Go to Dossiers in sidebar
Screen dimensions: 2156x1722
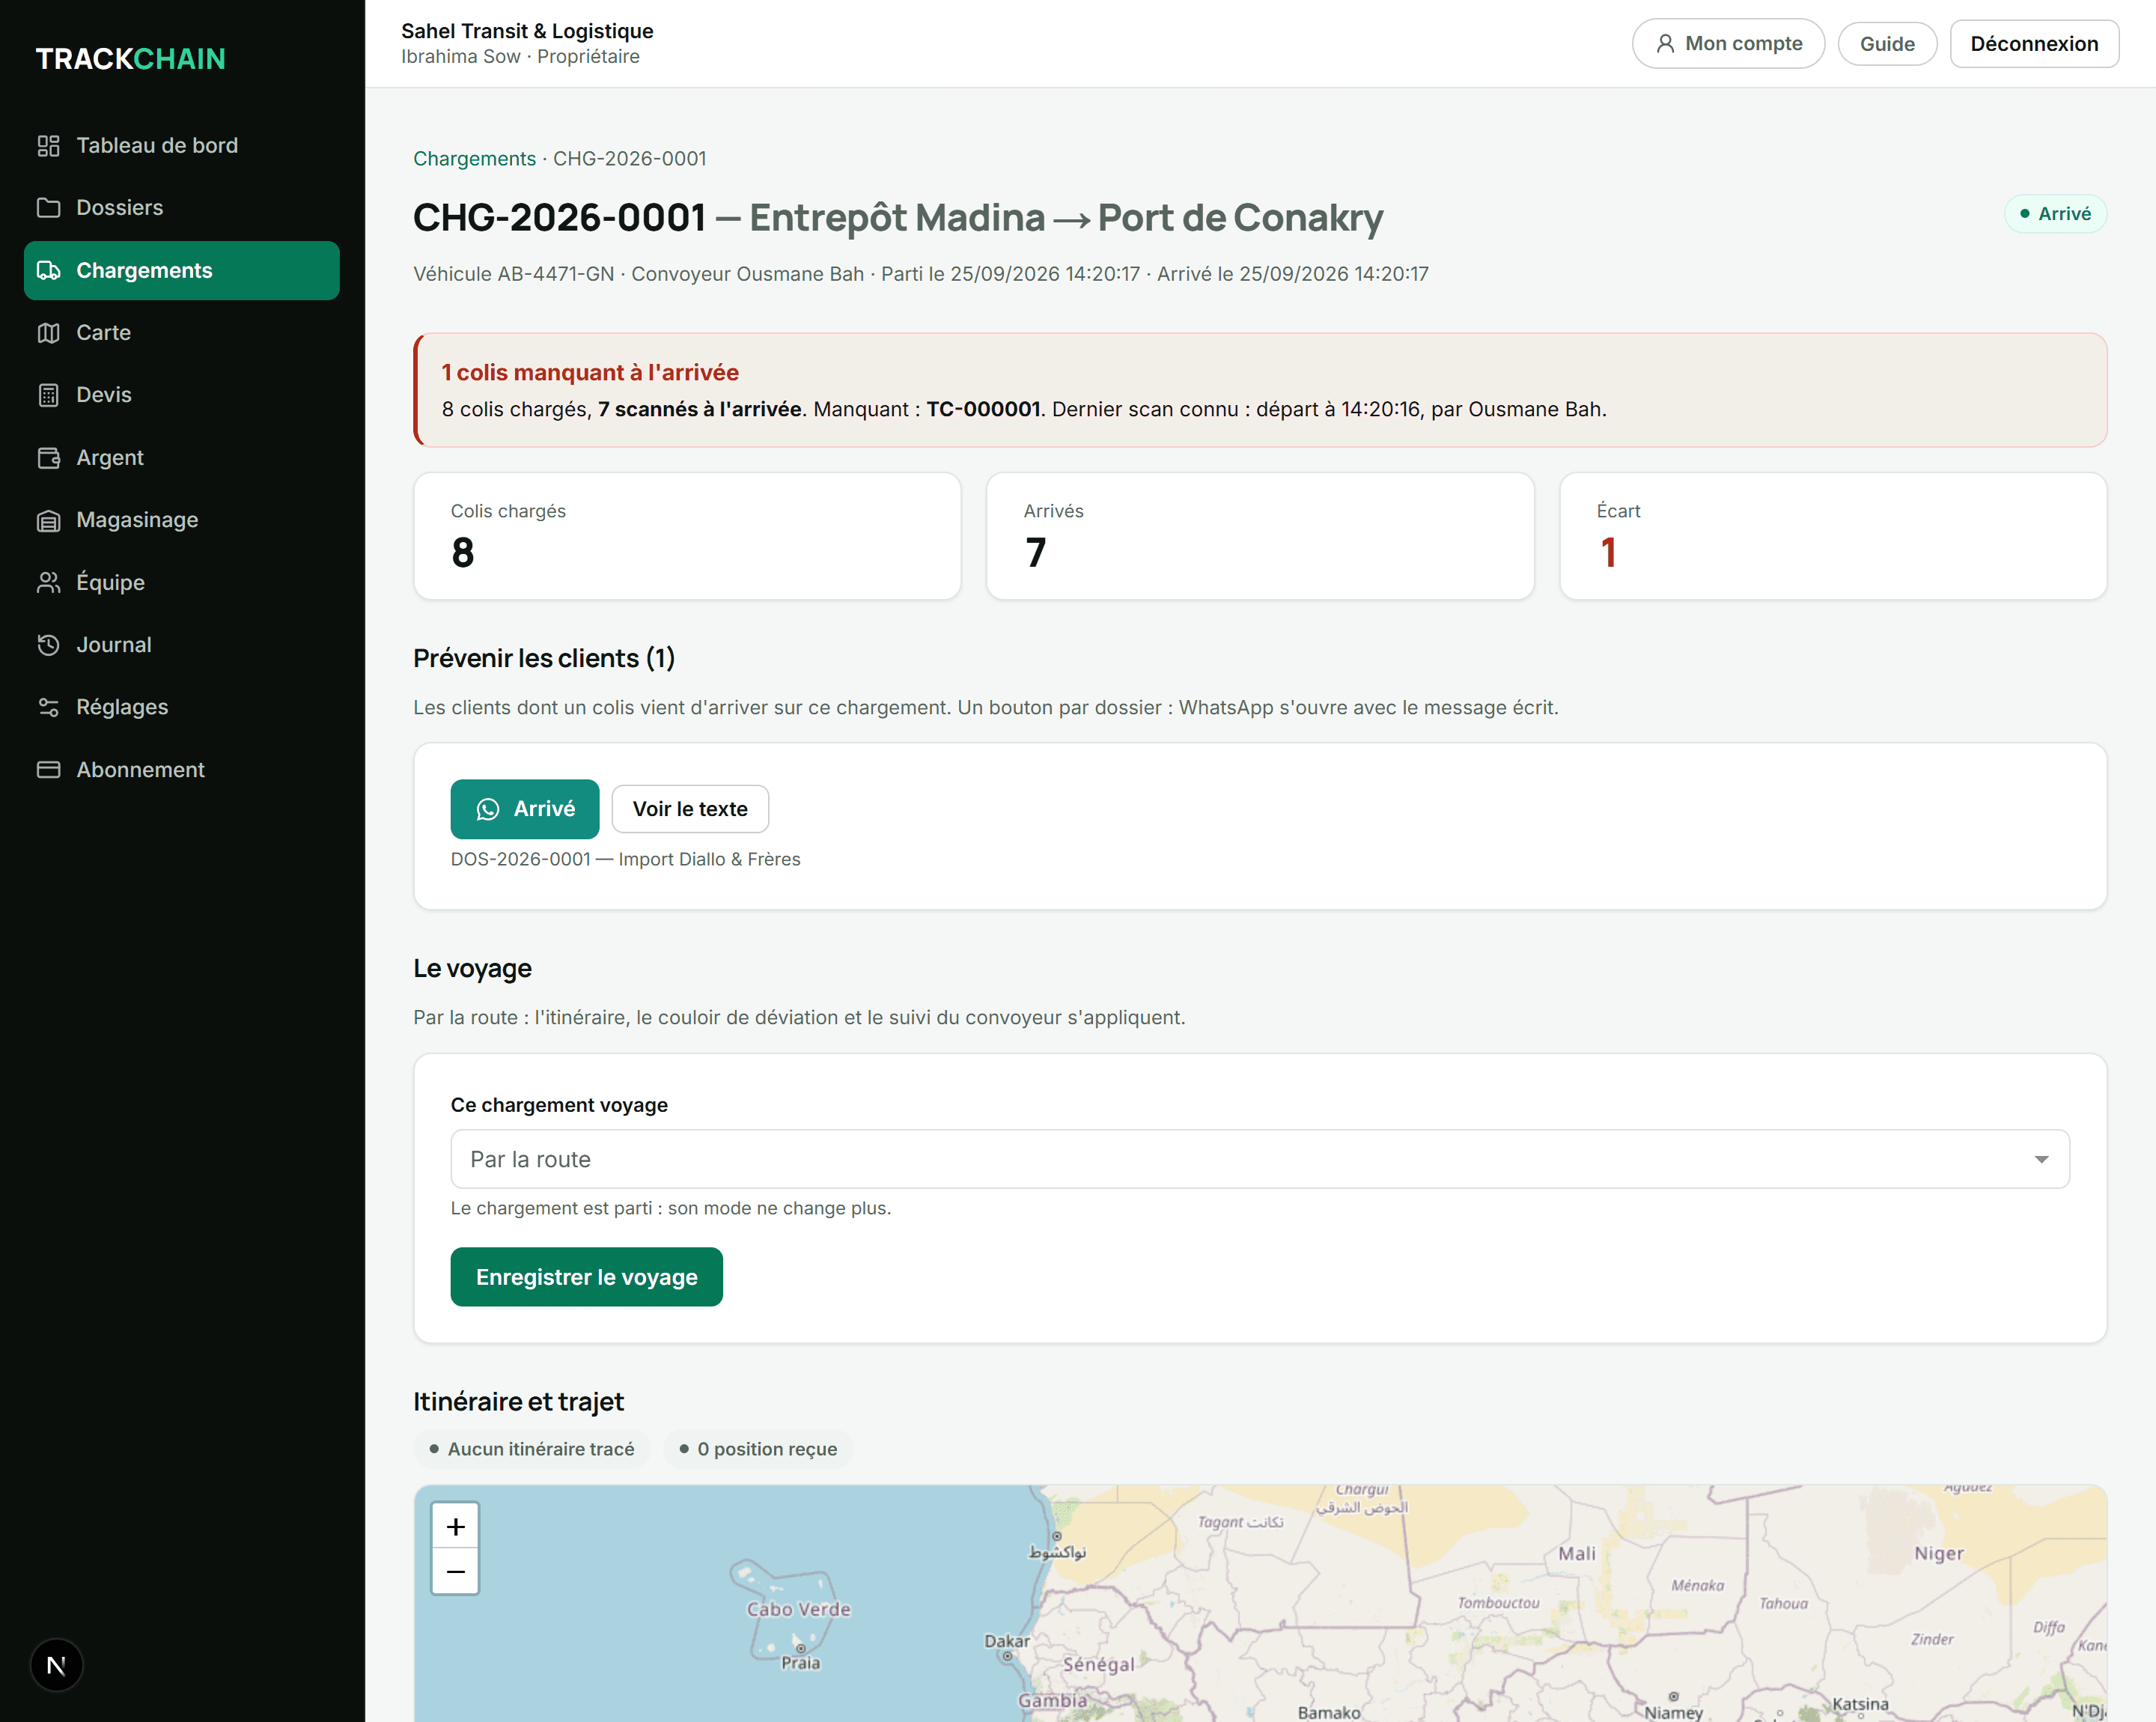point(182,208)
